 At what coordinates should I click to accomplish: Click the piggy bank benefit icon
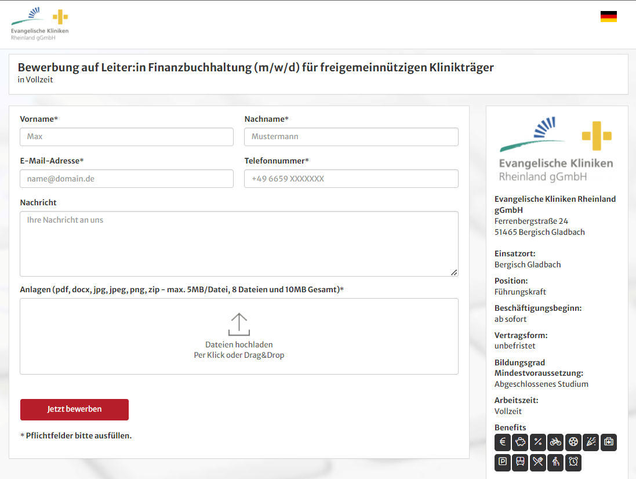(520, 442)
